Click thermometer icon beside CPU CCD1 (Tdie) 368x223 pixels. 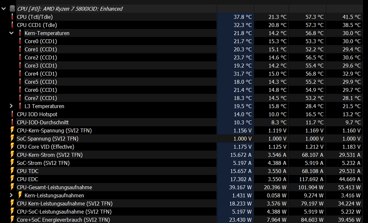[x=12, y=25]
